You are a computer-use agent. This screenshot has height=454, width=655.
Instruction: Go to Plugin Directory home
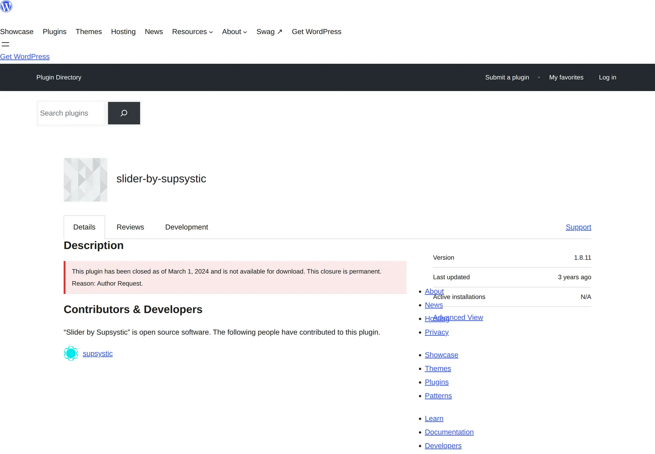(59, 77)
